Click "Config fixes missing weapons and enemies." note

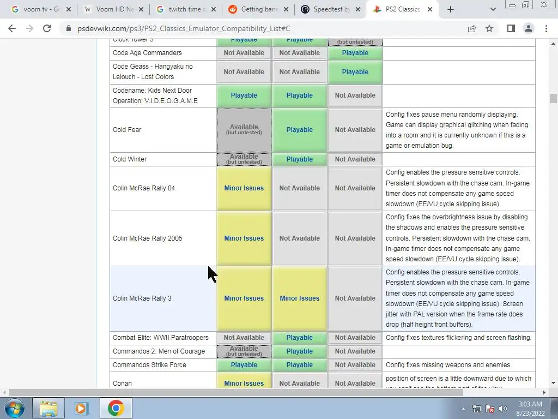448,365
